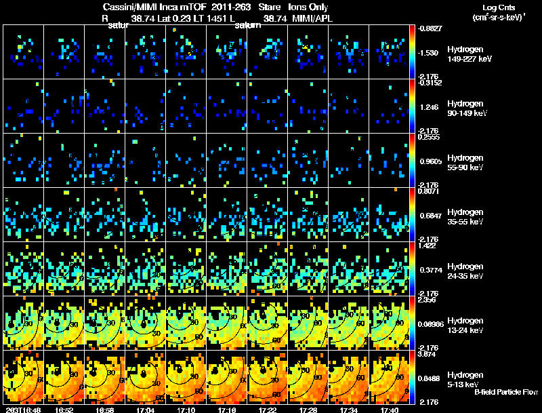Click the '0.6847' colorbar value

(431, 216)
